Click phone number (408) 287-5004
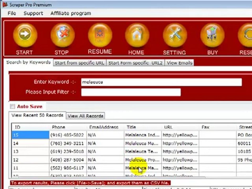Screen dimensions: 252x189 pyautogui.click(x=67, y=160)
